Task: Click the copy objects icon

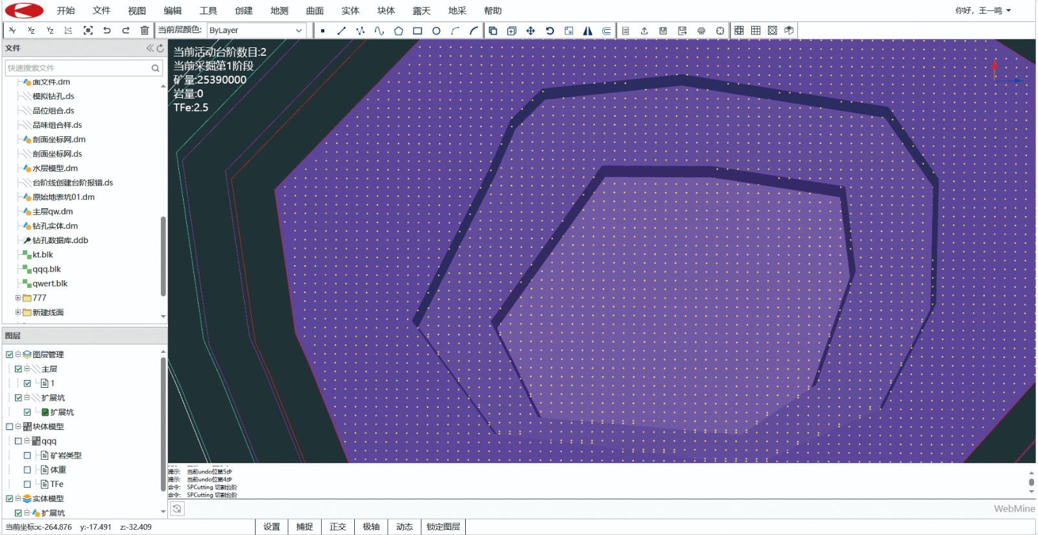Action: pos(493,30)
